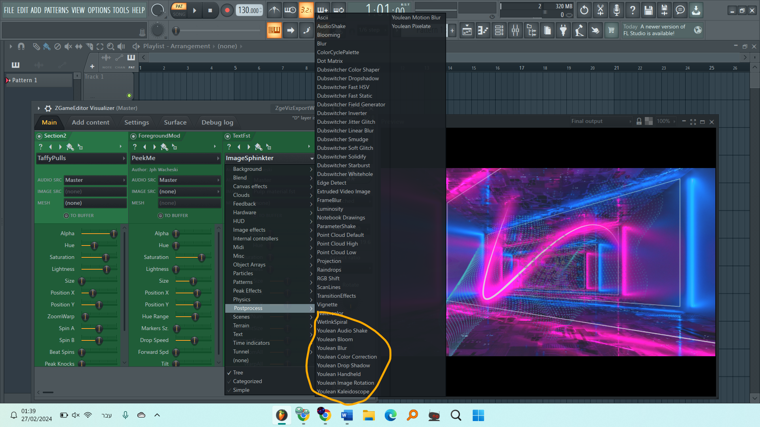The image size is (760, 427).
Task: Open the chat/info speech bubble icon
Action: (680, 10)
